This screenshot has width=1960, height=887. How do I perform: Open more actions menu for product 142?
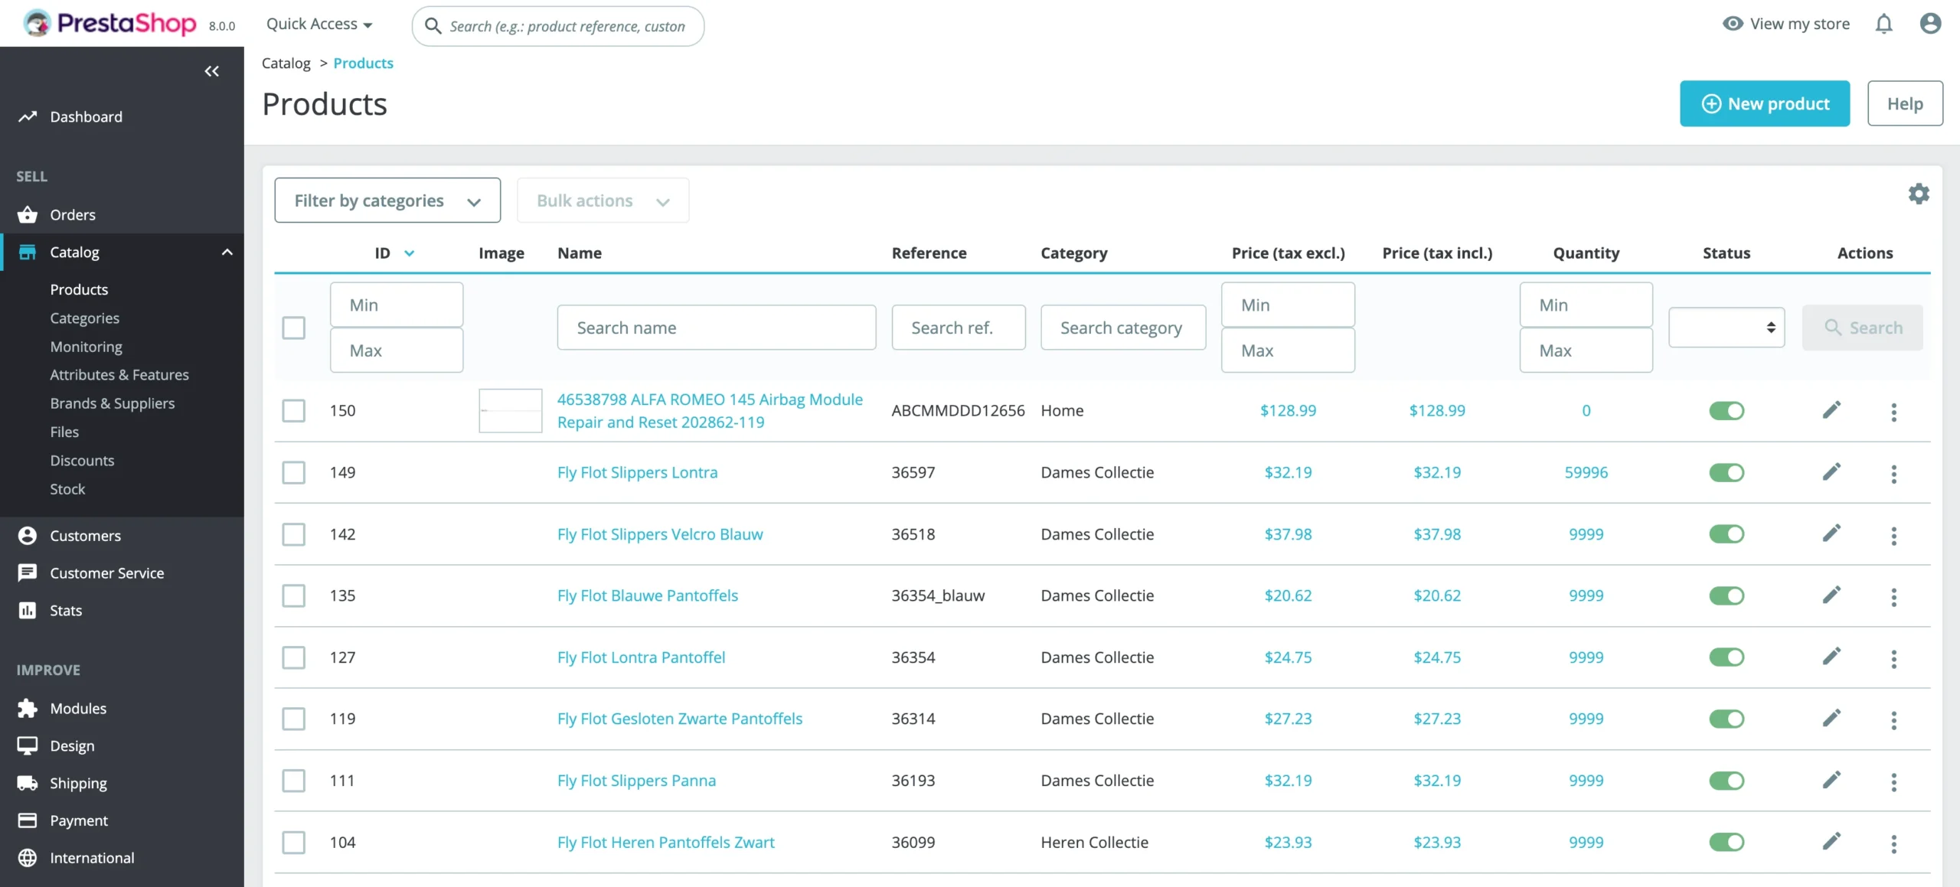click(x=1894, y=535)
